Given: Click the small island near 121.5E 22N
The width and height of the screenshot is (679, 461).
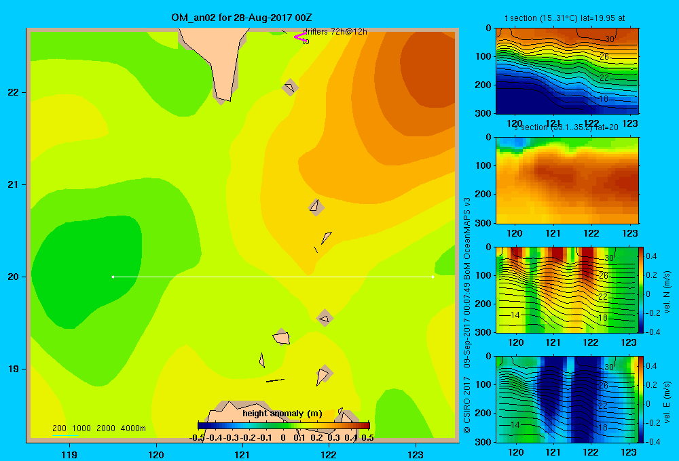Looking at the screenshot, I should point(290,87).
